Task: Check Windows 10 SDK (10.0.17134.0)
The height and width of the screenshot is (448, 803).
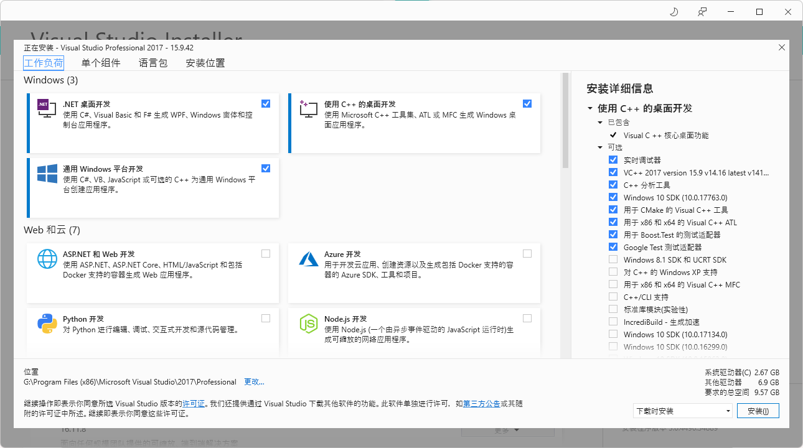Action: coord(613,334)
